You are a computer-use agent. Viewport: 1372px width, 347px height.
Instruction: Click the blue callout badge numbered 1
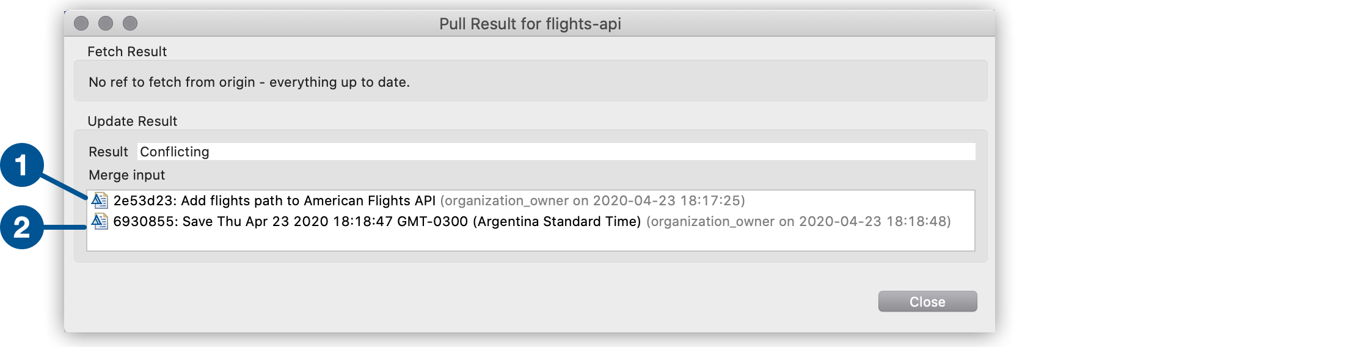[x=22, y=166]
